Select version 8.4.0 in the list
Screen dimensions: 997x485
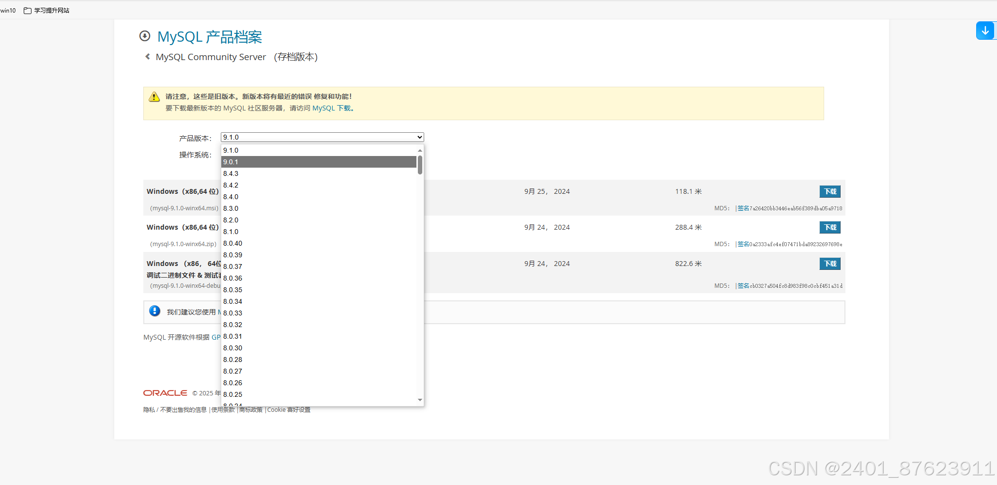pyautogui.click(x=319, y=197)
